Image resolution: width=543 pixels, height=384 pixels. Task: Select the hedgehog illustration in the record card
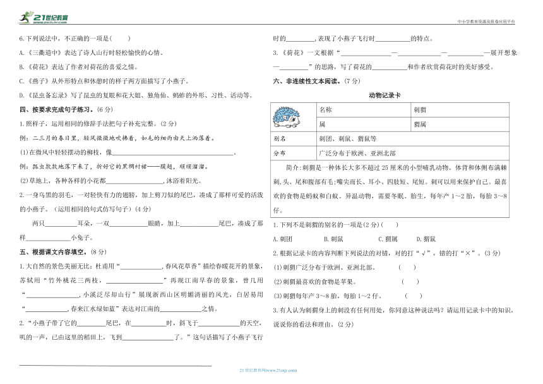point(287,117)
